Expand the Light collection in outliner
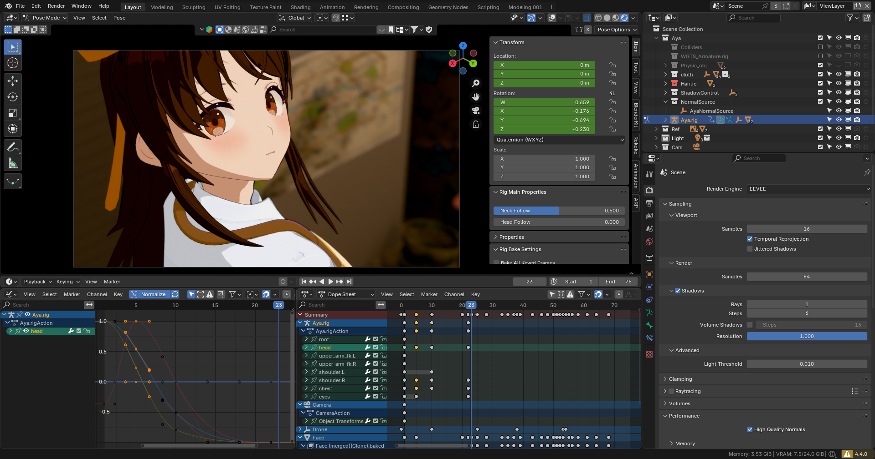This screenshot has height=459, width=875. [656, 138]
